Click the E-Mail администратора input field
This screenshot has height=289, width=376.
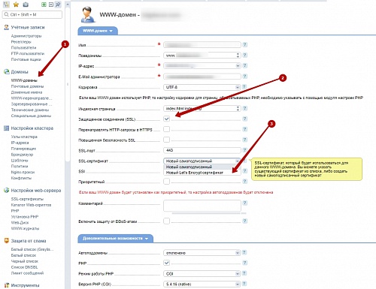(x=202, y=77)
